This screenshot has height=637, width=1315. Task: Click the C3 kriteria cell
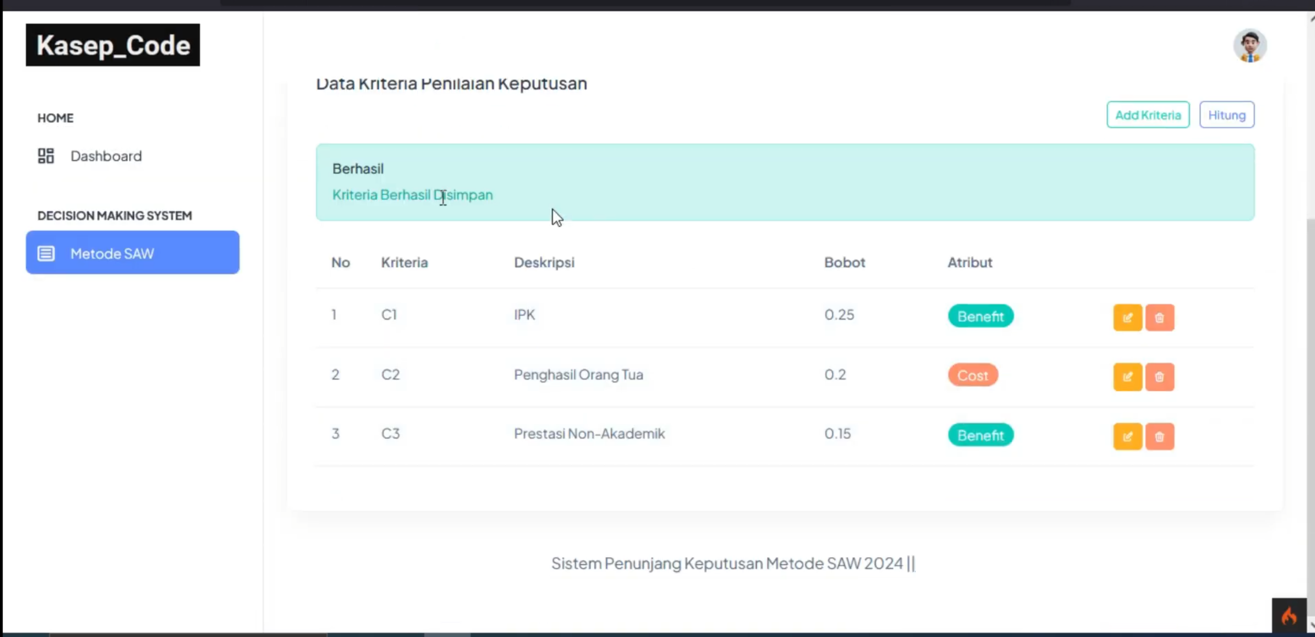point(390,434)
